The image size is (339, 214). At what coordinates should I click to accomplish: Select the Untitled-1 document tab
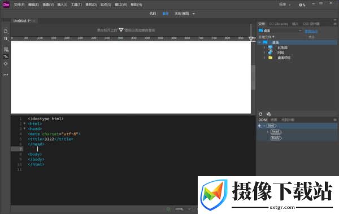coord(22,21)
